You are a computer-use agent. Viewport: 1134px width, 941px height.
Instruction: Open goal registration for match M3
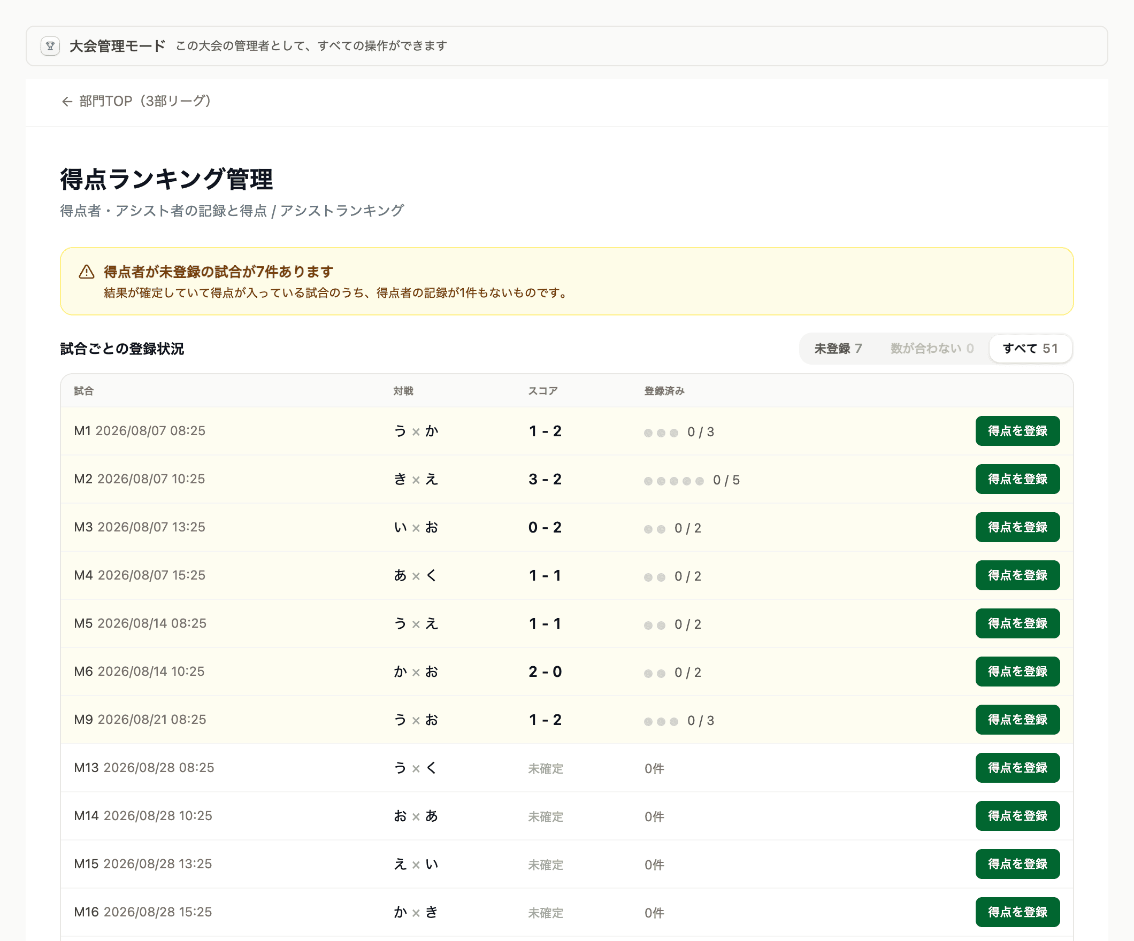click(1017, 527)
